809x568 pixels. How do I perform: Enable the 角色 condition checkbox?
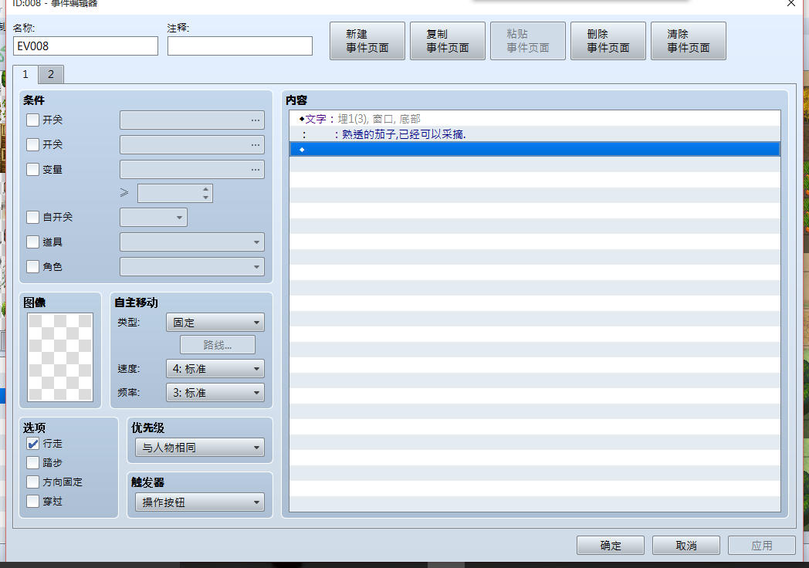click(x=32, y=267)
